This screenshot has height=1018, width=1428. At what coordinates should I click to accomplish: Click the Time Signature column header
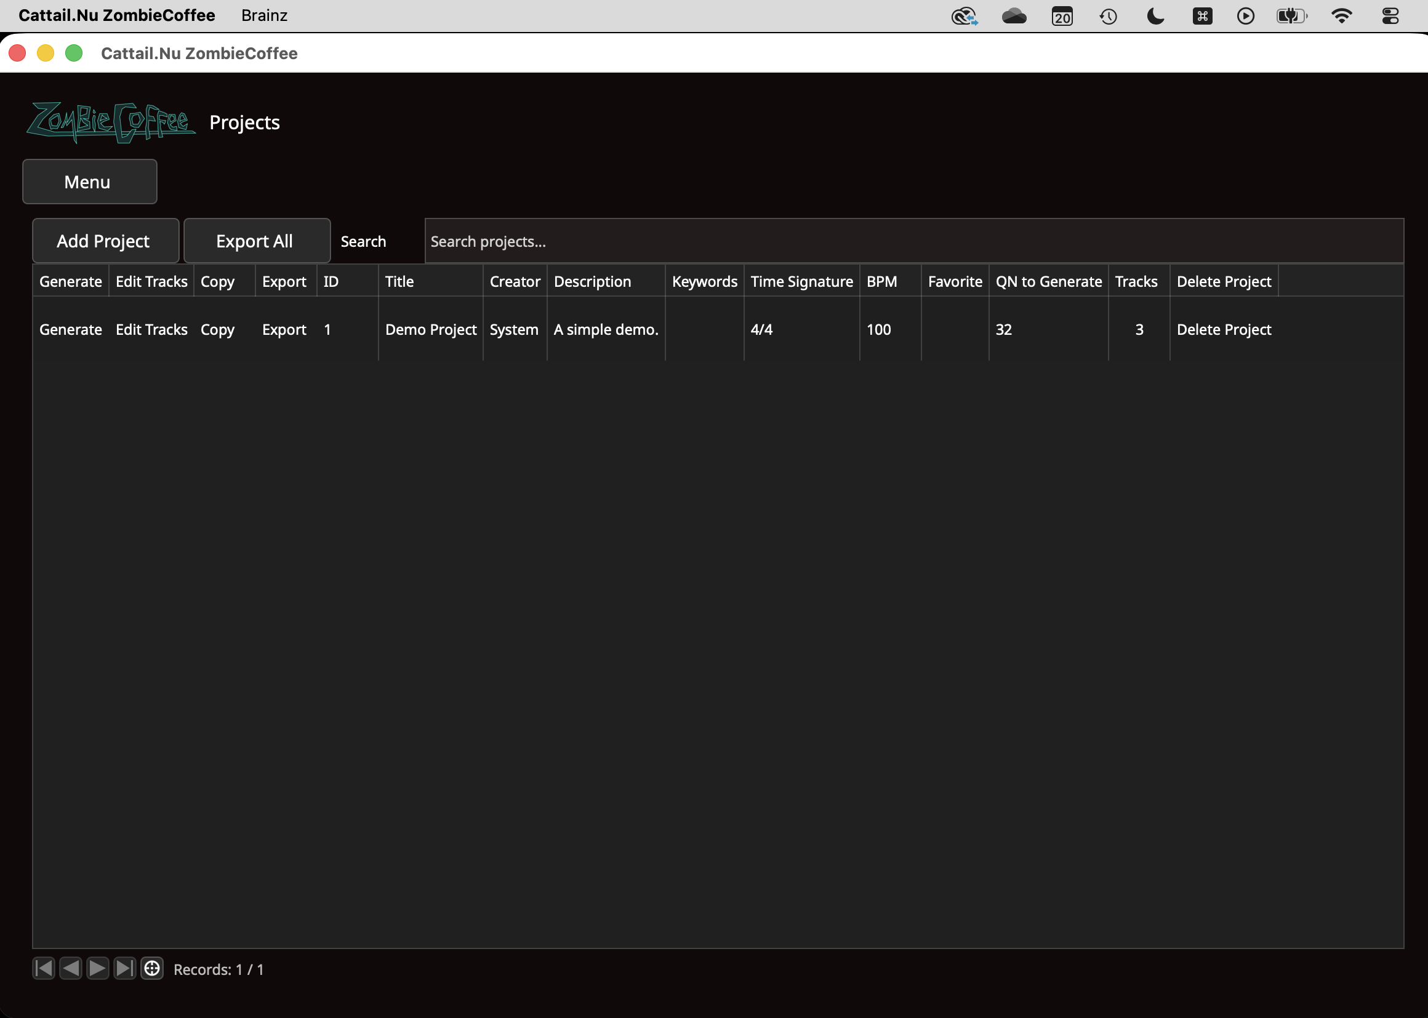(x=802, y=281)
